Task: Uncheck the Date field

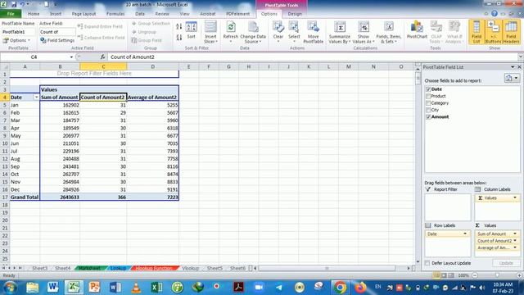Action: point(428,89)
